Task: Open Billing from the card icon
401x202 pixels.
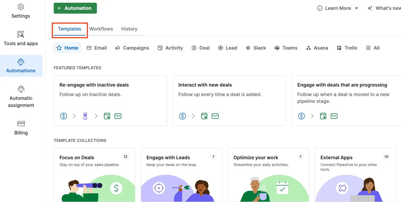Action: pos(21,124)
